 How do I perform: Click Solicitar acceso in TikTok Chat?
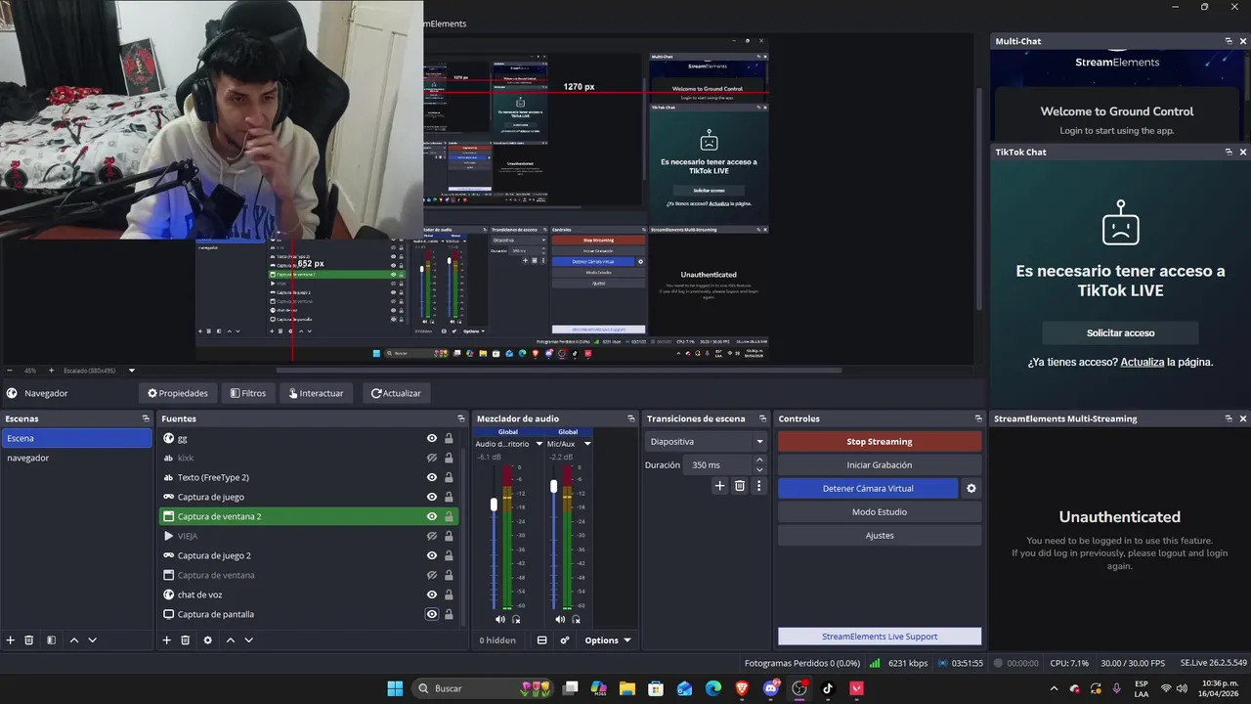pyautogui.click(x=1120, y=332)
